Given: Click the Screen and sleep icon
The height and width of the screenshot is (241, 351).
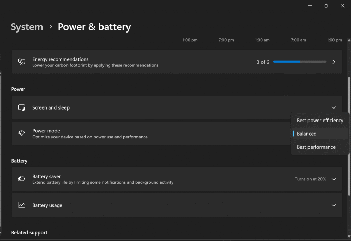Looking at the screenshot, I should pyautogui.click(x=22, y=107).
